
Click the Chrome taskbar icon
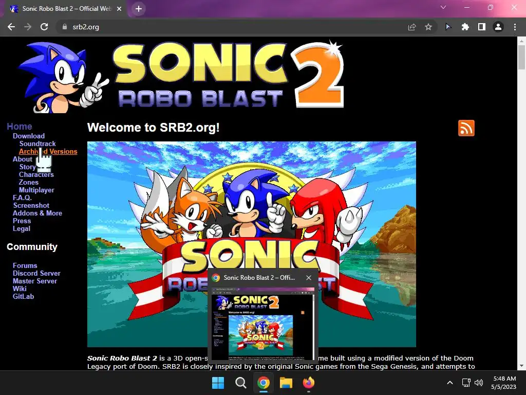pyautogui.click(x=264, y=383)
